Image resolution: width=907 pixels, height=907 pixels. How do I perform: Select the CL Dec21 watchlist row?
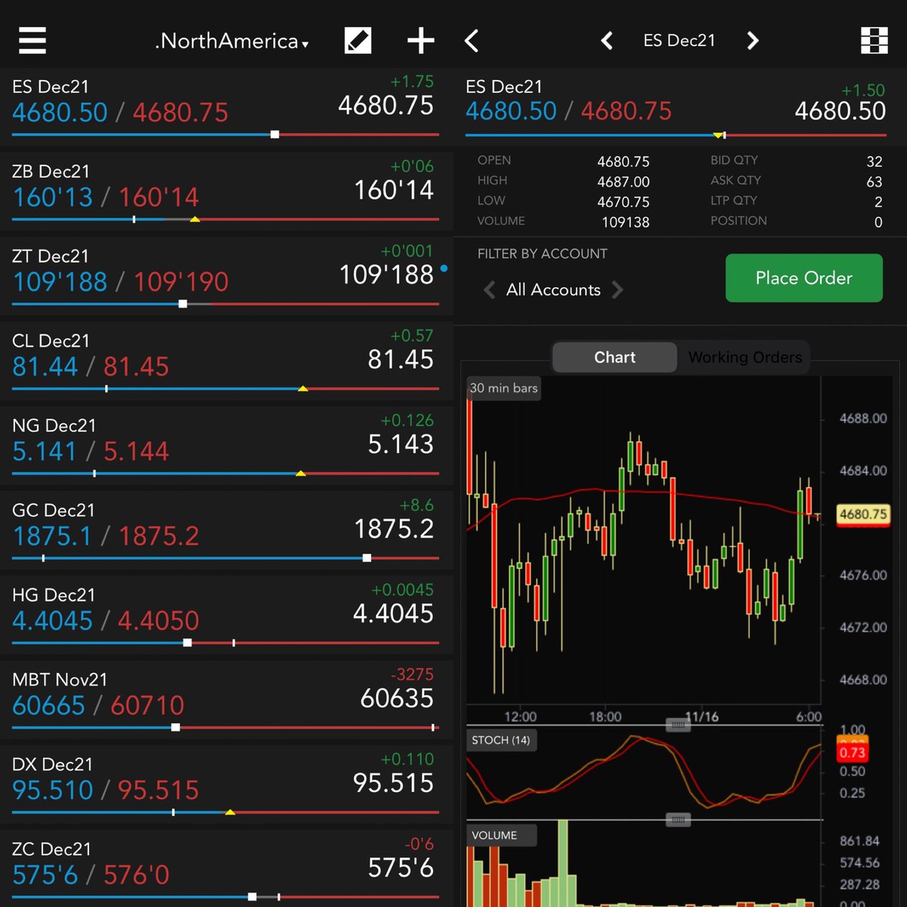pos(226,361)
